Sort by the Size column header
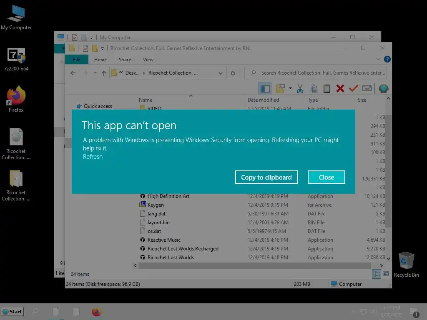427x320 pixels. coord(362,100)
